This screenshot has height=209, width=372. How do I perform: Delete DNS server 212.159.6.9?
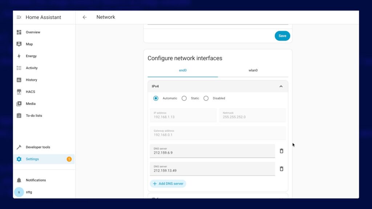click(282, 151)
